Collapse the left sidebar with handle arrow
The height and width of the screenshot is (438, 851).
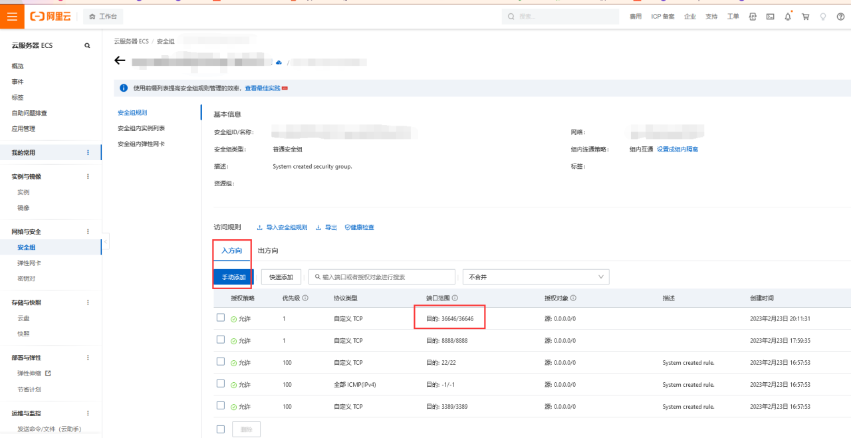105,243
